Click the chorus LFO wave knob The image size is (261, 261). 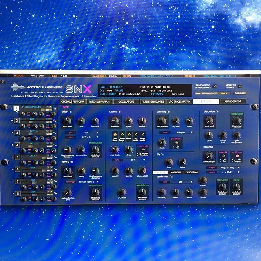tap(122, 192)
